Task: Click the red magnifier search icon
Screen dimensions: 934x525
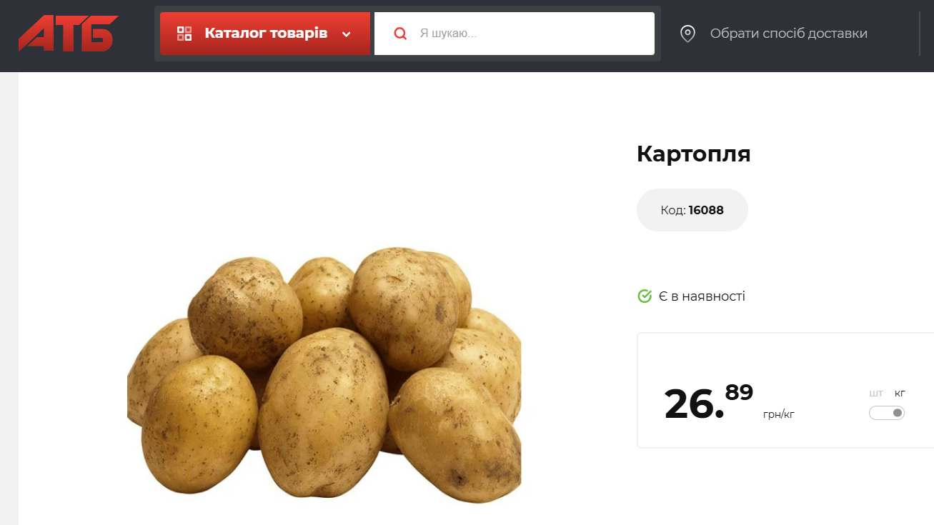Action: [400, 34]
